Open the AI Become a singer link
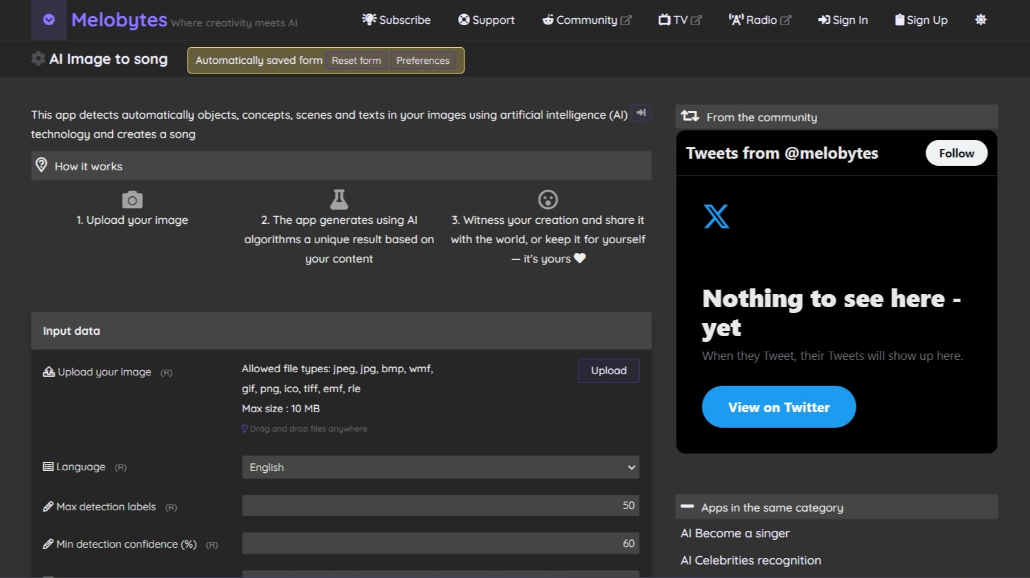This screenshot has width=1030, height=578. tap(735, 533)
